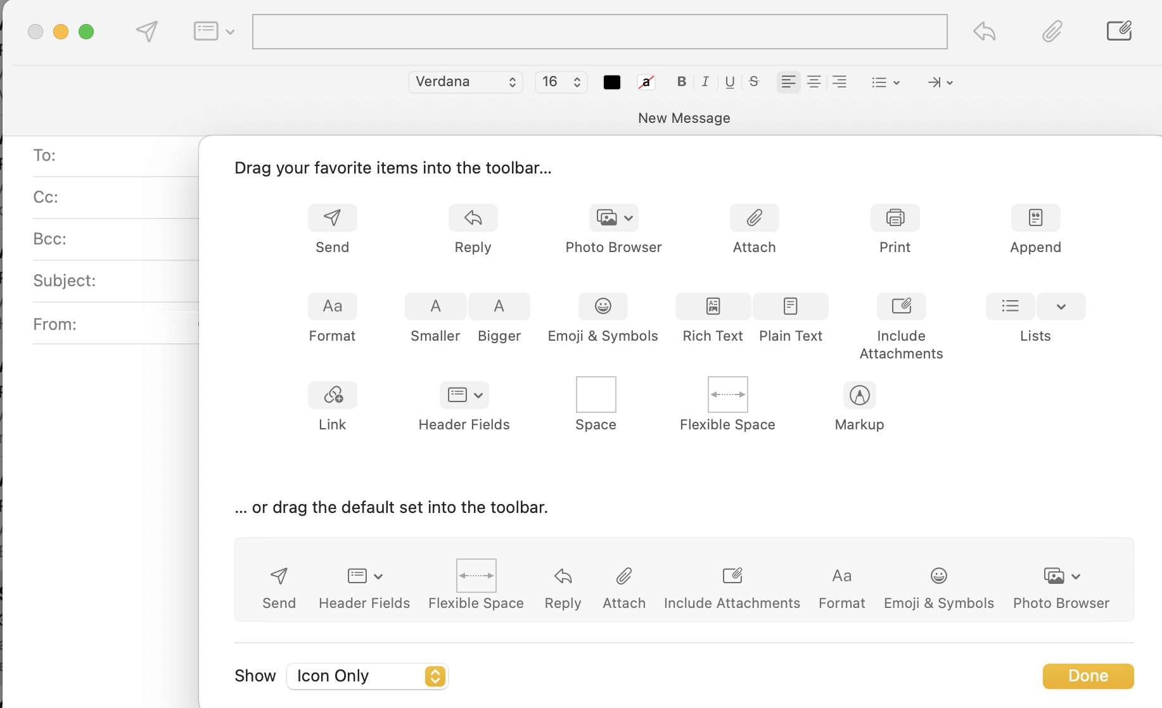Click the paperclip attach icon in toolbar
The width and height of the screenshot is (1162, 708).
(x=1052, y=31)
